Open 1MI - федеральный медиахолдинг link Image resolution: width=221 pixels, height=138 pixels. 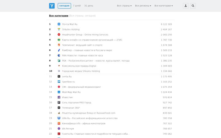tap(81, 87)
